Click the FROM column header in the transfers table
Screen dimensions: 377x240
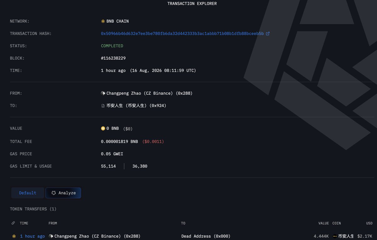click(53, 223)
